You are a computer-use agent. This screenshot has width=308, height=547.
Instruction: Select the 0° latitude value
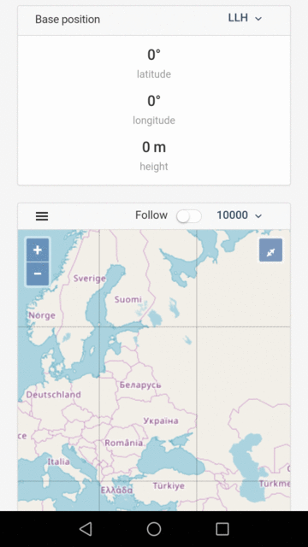pyautogui.click(x=154, y=55)
